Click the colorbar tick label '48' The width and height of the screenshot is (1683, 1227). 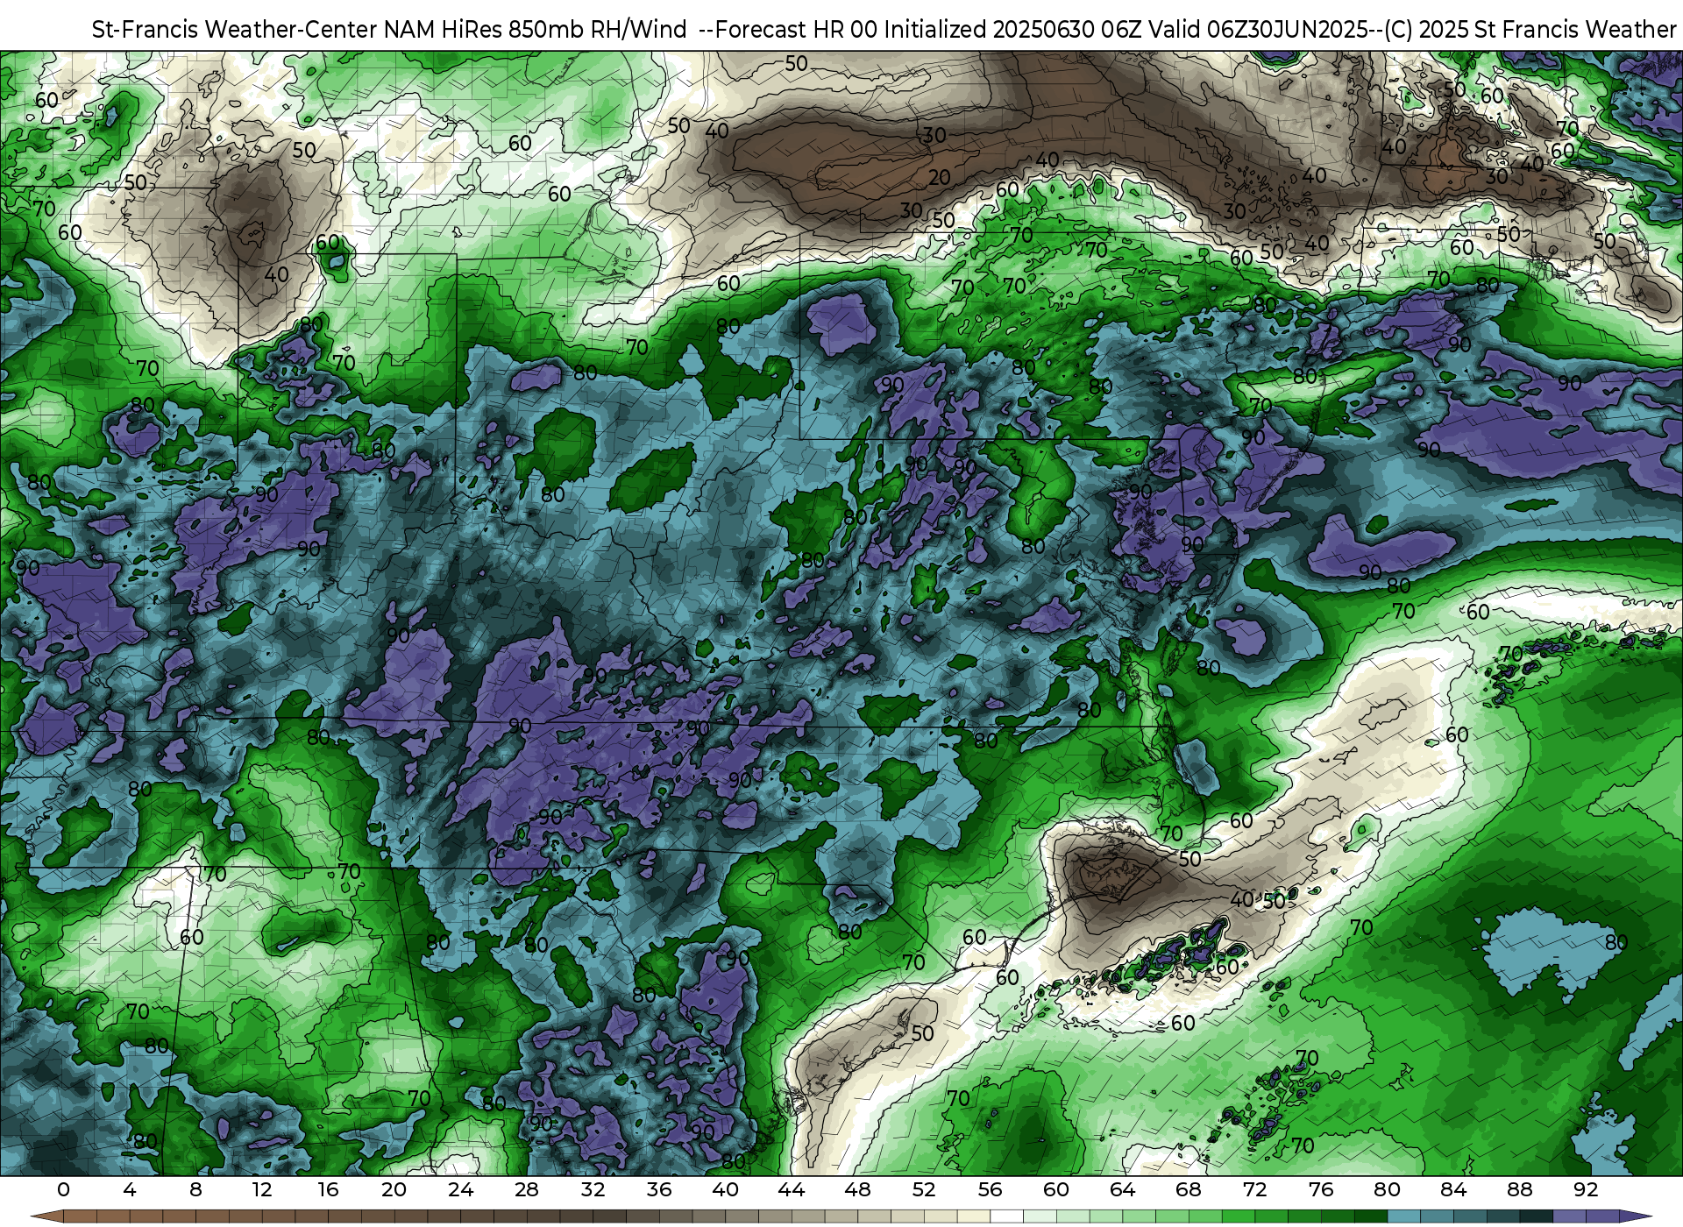(857, 1189)
